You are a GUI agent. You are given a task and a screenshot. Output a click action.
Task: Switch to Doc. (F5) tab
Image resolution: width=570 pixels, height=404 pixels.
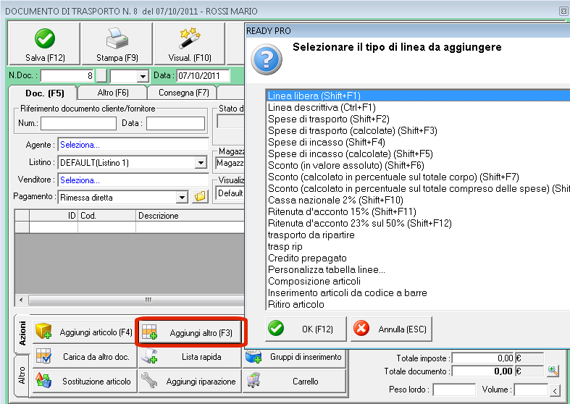[x=44, y=93]
